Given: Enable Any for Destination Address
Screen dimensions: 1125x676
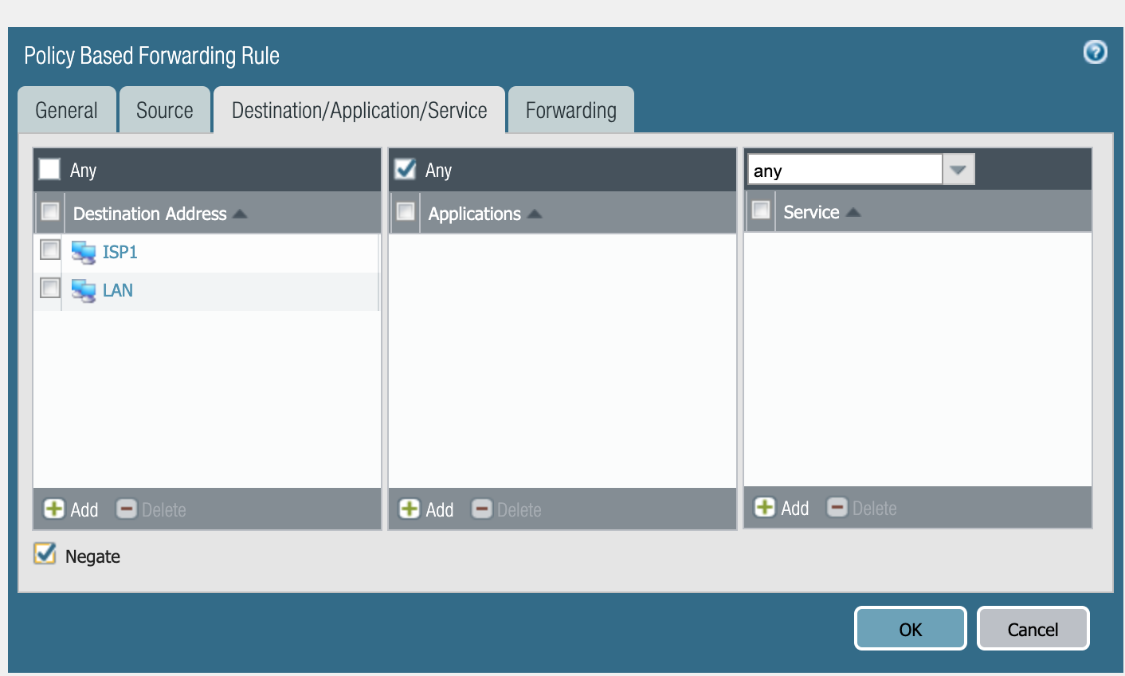Looking at the screenshot, I should pos(49,169).
